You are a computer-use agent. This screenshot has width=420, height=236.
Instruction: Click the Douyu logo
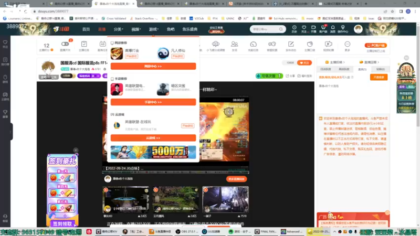tap(61, 29)
